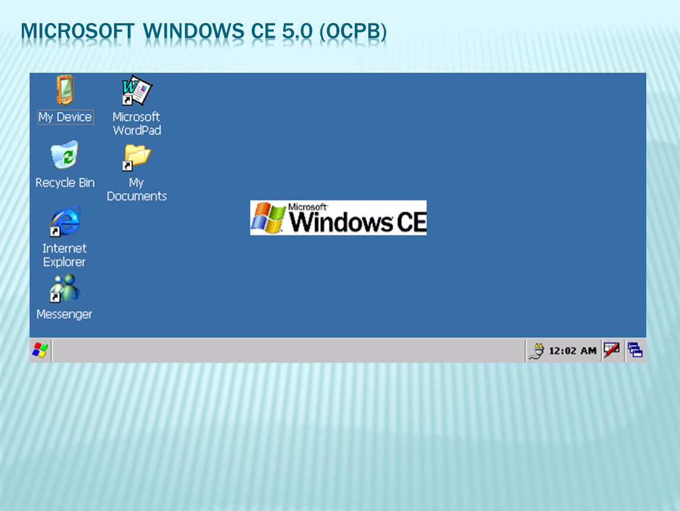
Task: Open the My Documents folder shortcut
Action: tap(137, 157)
